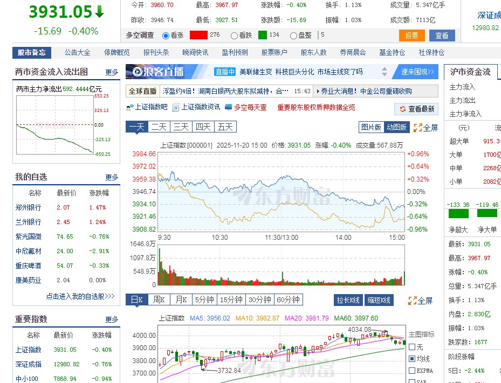Click the 上证指数资讯 news icon
Viewport: 501px width, 383px height.
click(x=176, y=107)
